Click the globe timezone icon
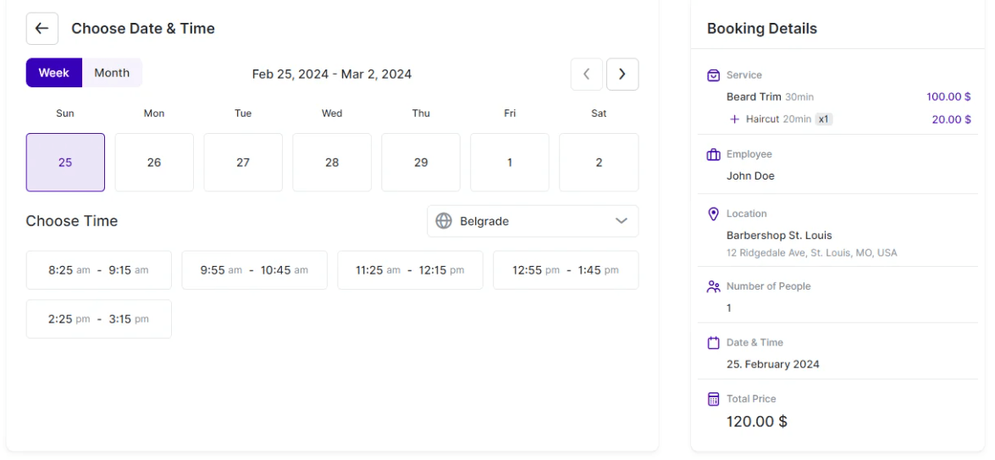The image size is (995, 460). coord(443,221)
